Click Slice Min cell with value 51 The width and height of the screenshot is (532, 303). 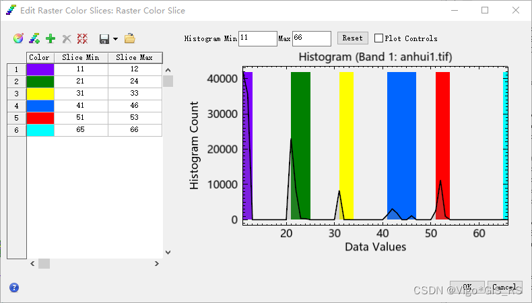81,118
